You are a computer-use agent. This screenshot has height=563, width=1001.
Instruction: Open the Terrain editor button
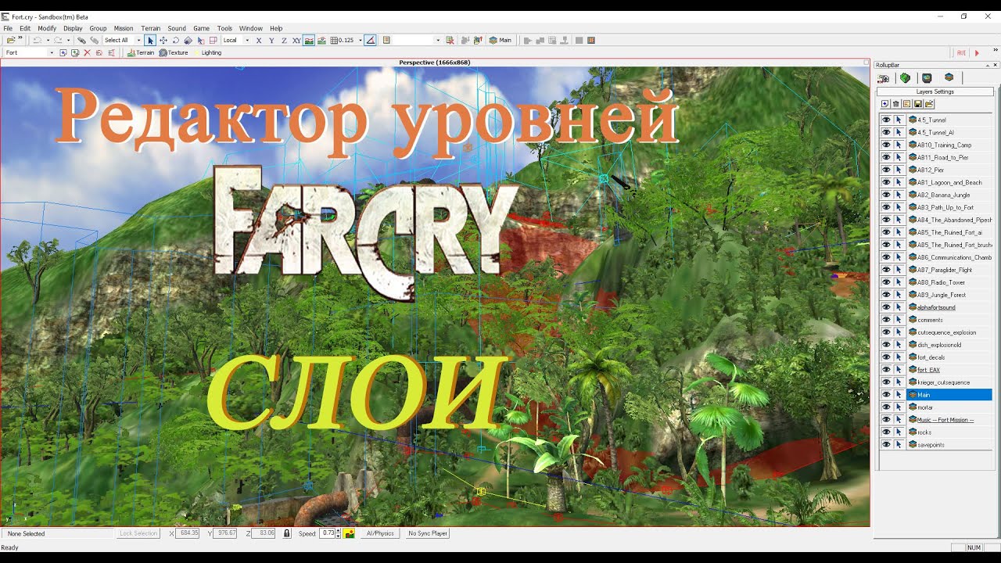(142, 52)
